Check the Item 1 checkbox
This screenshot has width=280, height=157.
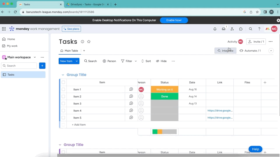coord(63,89)
